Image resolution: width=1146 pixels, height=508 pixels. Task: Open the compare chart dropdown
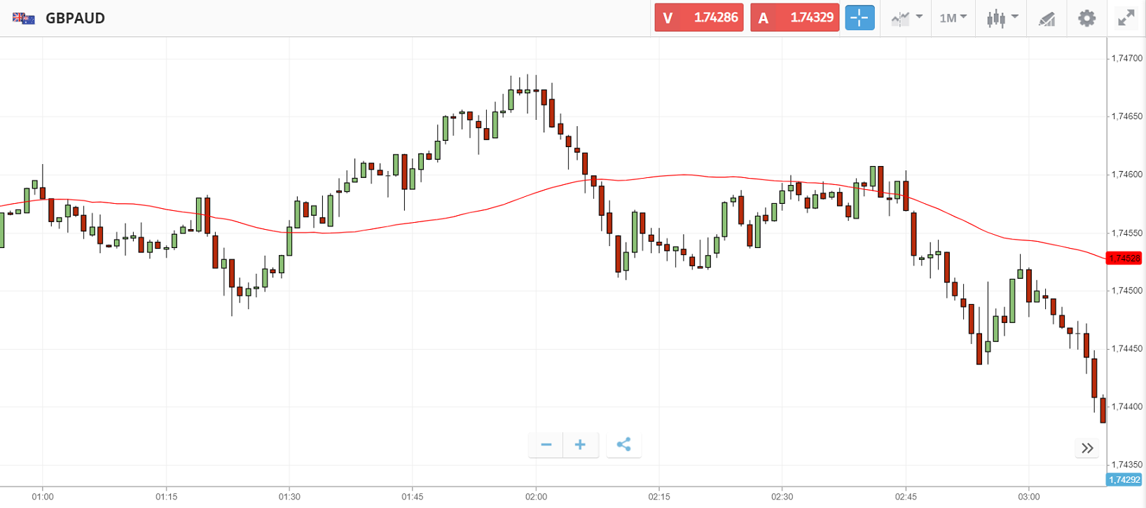[906, 18]
